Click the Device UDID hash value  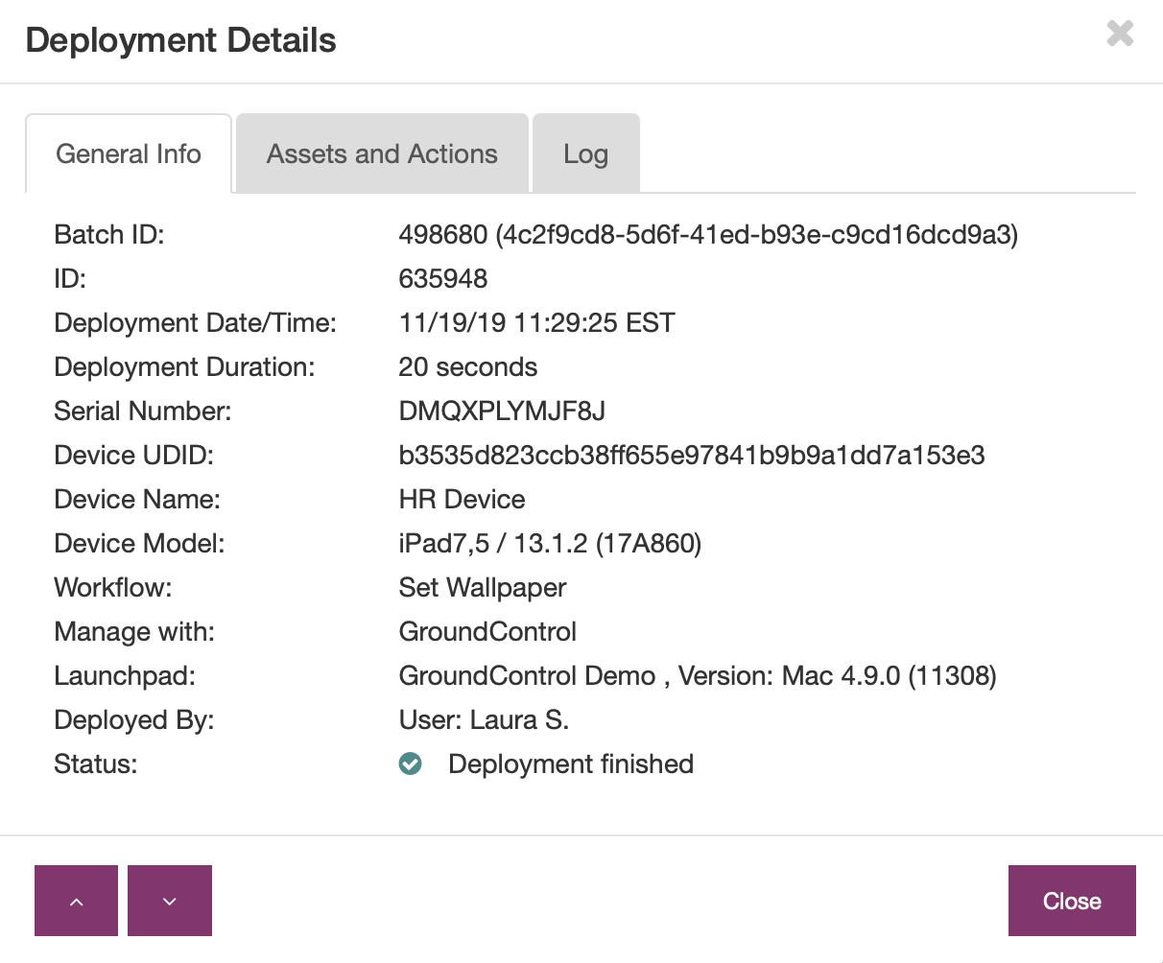pyautogui.click(x=691, y=456)
